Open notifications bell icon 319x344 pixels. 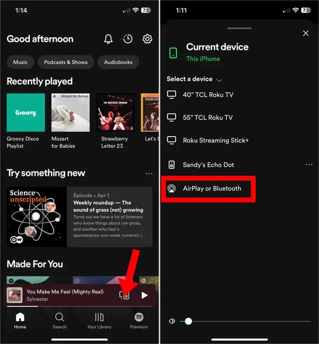click(x=108, y=39)
